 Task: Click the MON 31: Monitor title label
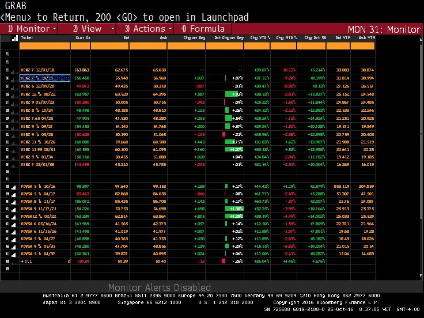tap(384, 29)
